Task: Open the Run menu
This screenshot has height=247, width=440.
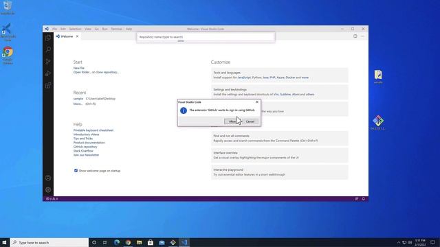Action: (104, 29)
